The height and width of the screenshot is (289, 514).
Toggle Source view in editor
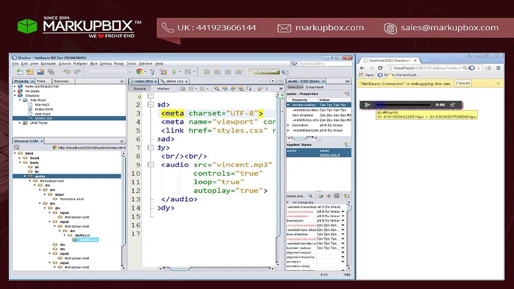coord(140,89)
